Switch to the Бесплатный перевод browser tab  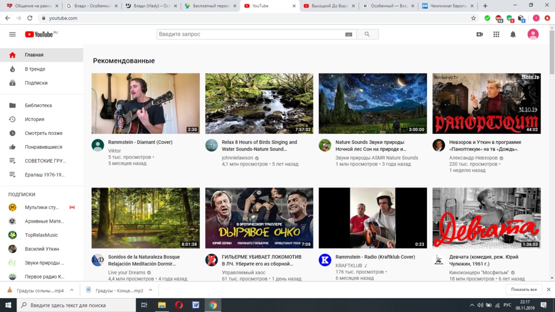pyautogui.click(x=210, y=6)
